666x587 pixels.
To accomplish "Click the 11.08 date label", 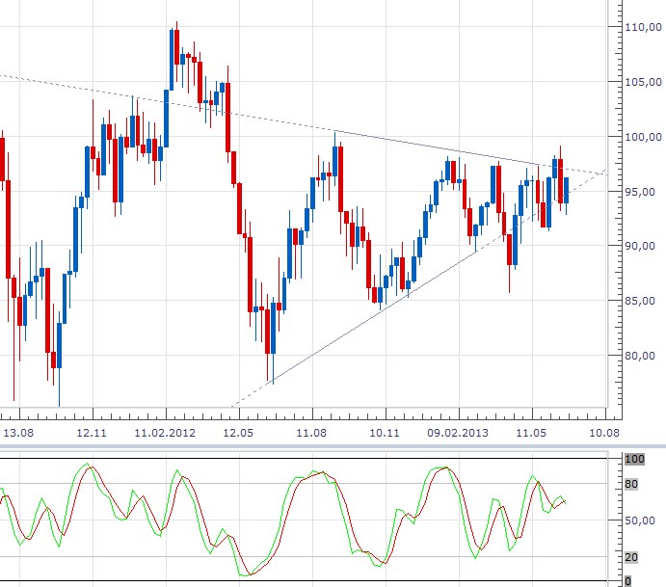I will tap(311, 433).
